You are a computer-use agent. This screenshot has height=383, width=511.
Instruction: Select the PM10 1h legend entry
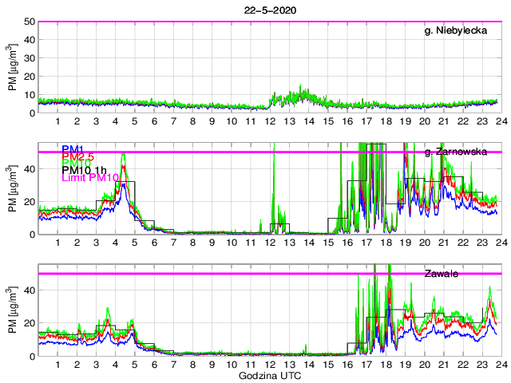pyautogui.click(x=84, y=172)
